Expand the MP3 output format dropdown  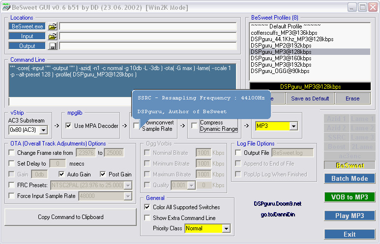coord(293,126)
